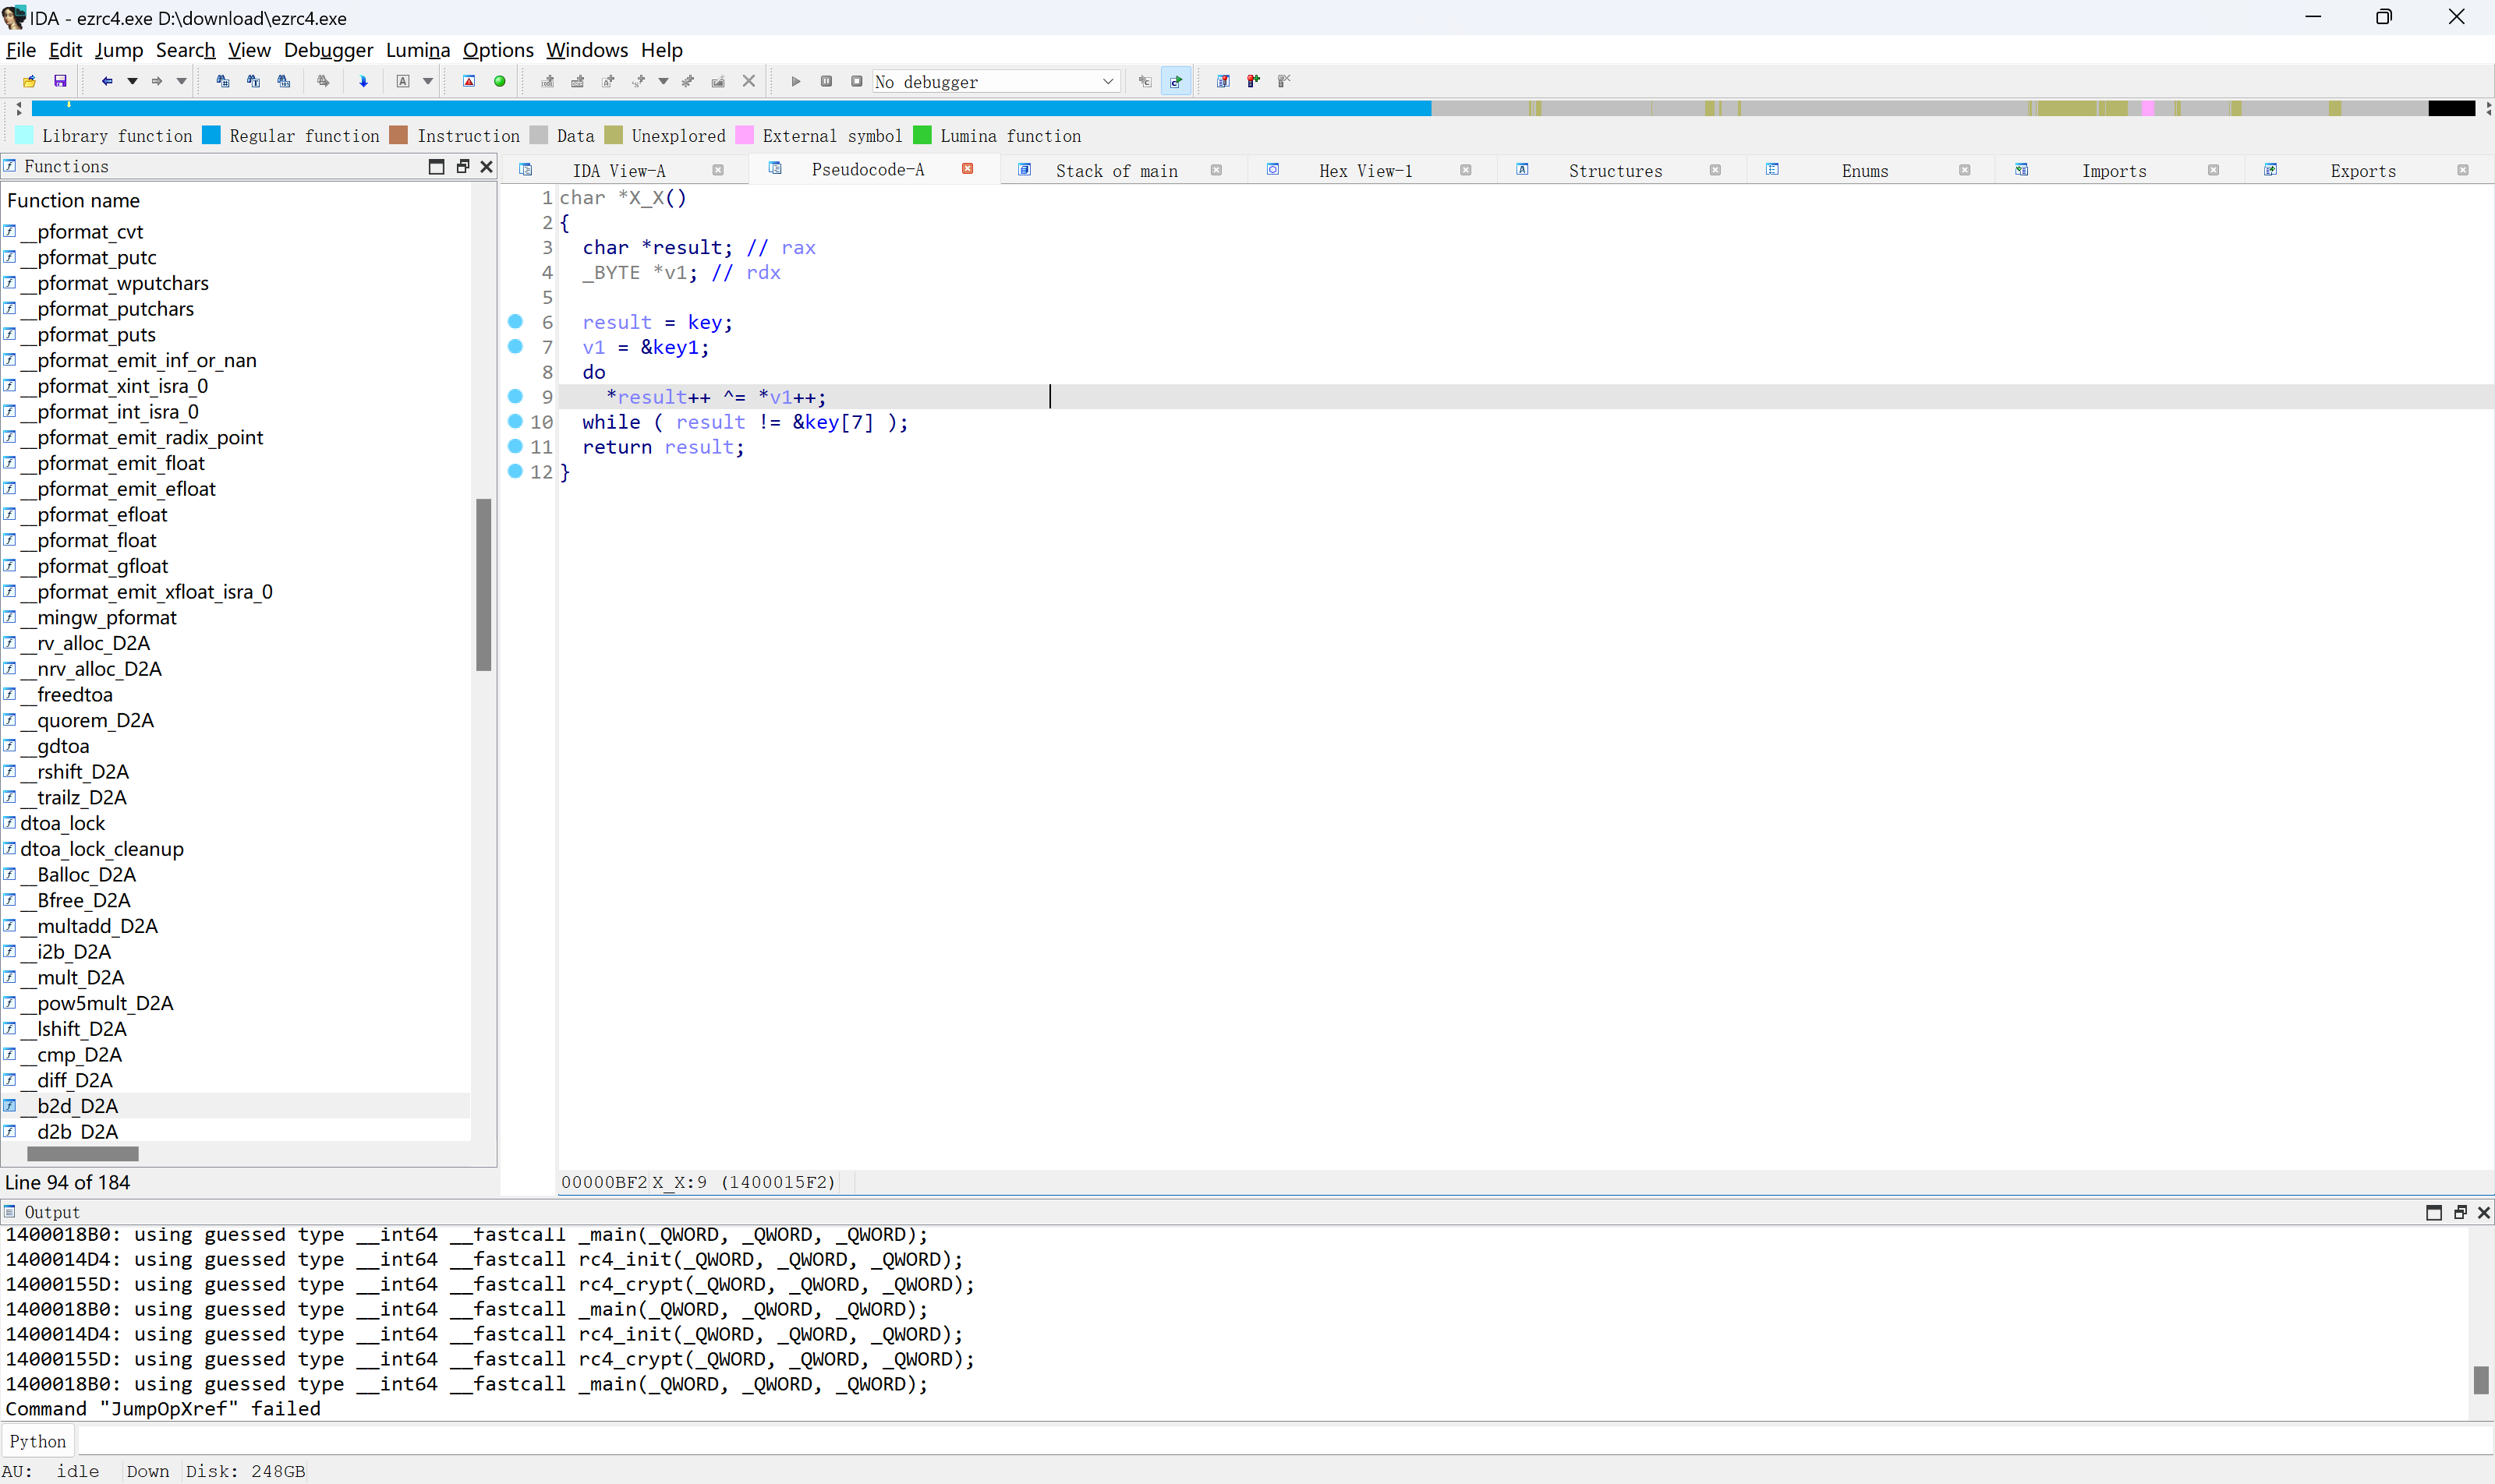Click the Function name column header
Screen dimensions: 2495x1484
(73, 200)
